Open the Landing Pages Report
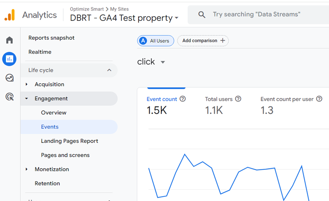329x201 pixels. [70, 141]
